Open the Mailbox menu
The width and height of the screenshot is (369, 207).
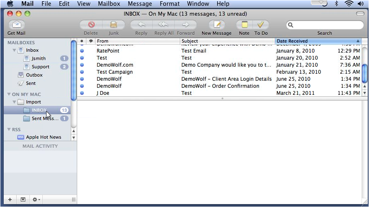tap(109, 4)
